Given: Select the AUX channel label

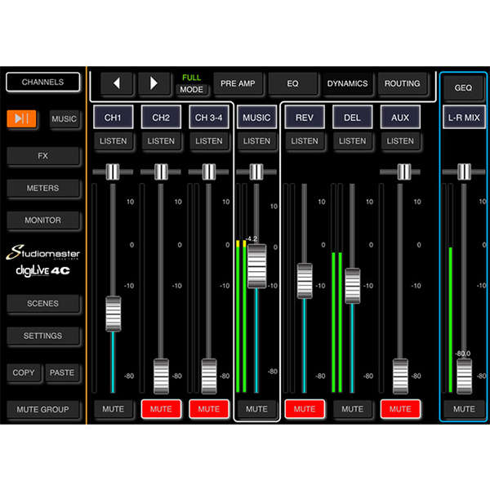Looking at the screenshot, I should point(400,118).
